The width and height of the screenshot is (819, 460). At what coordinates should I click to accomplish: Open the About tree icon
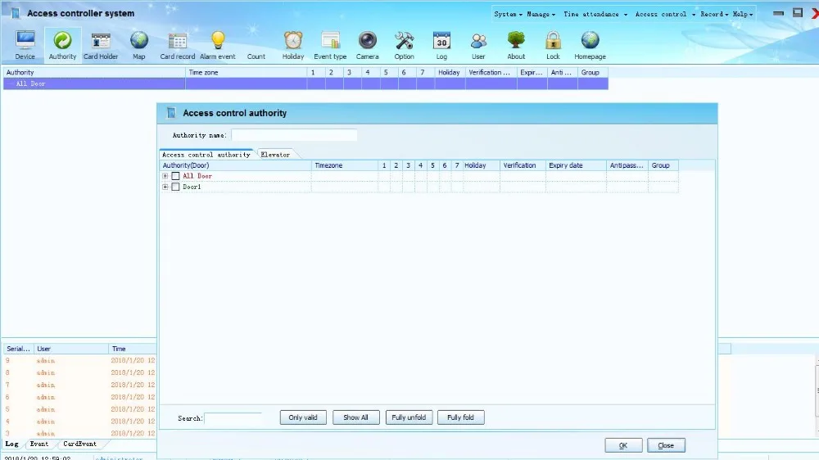[516, 45]
